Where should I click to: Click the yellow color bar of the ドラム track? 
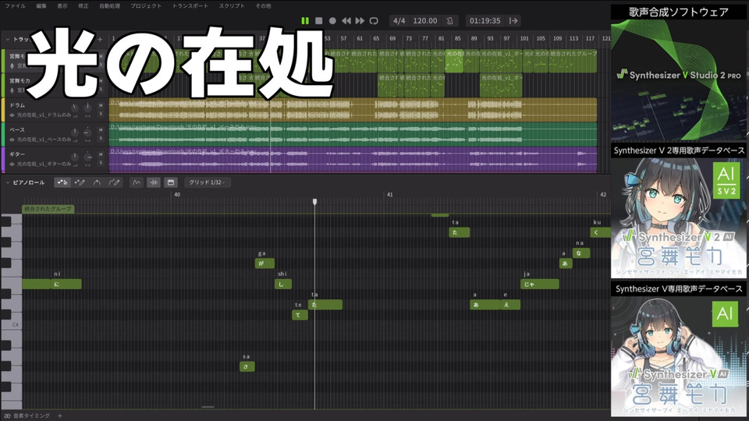point(2,109)
